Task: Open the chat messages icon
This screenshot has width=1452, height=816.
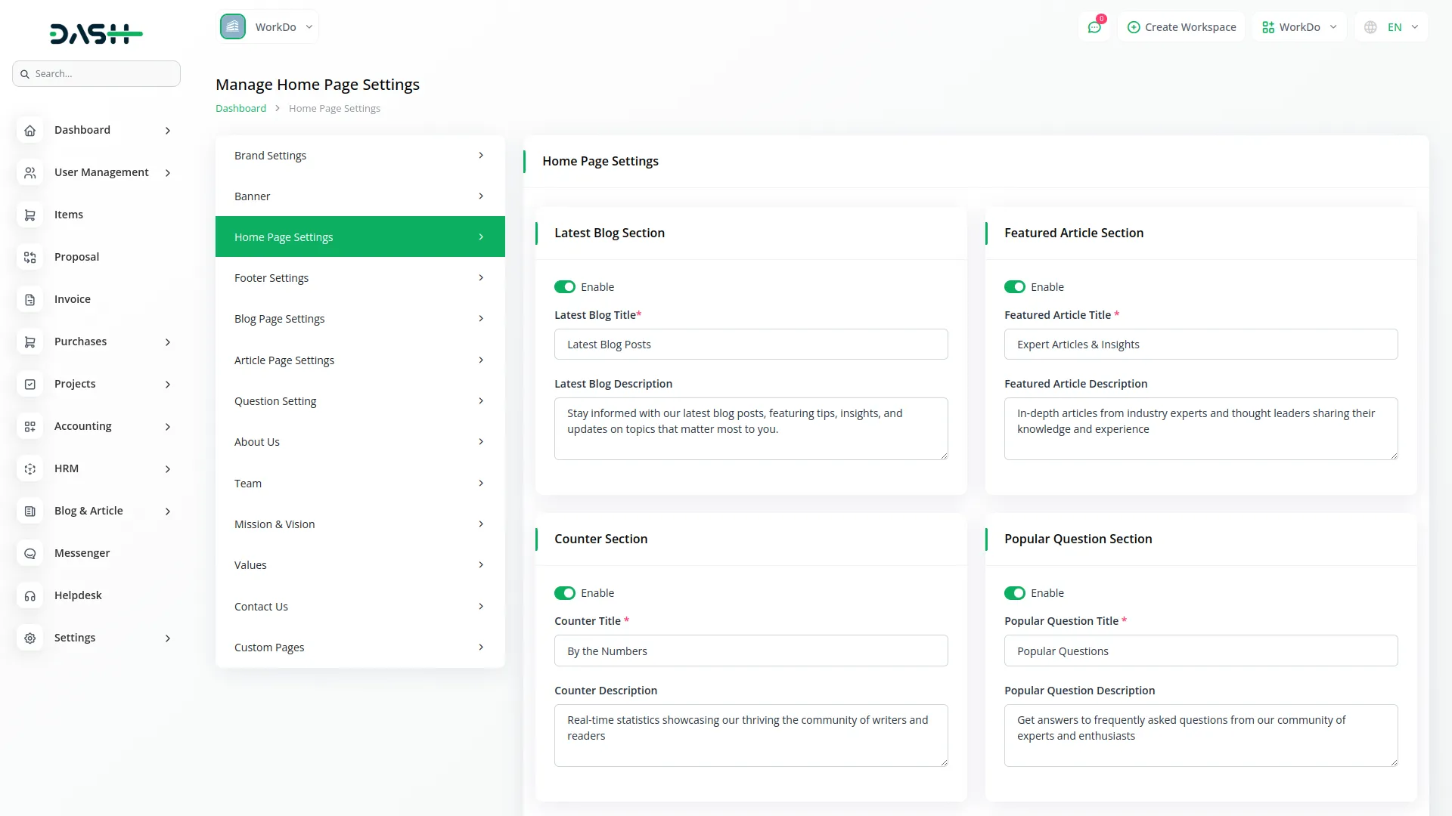Action: pos(1094,27)
